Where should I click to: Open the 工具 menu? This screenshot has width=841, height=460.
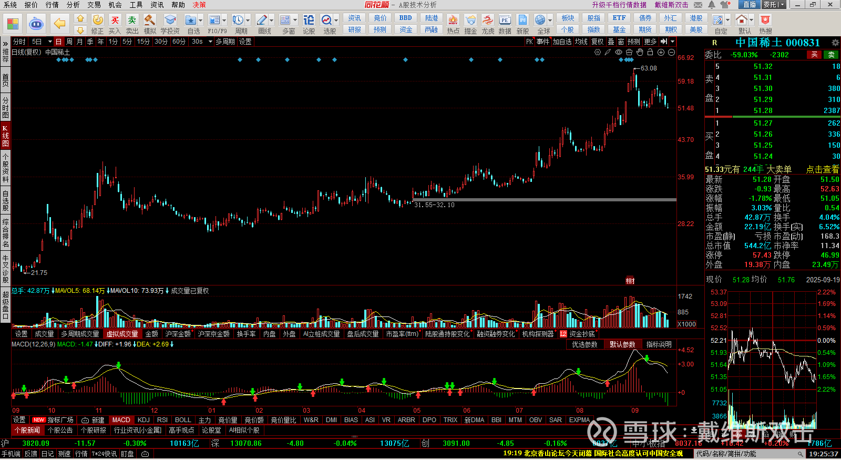(136, 5)
